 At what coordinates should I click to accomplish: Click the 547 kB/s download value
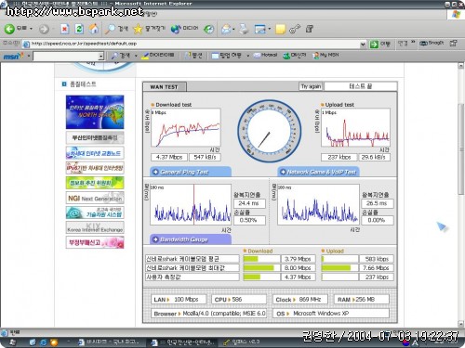pos(205,157)
